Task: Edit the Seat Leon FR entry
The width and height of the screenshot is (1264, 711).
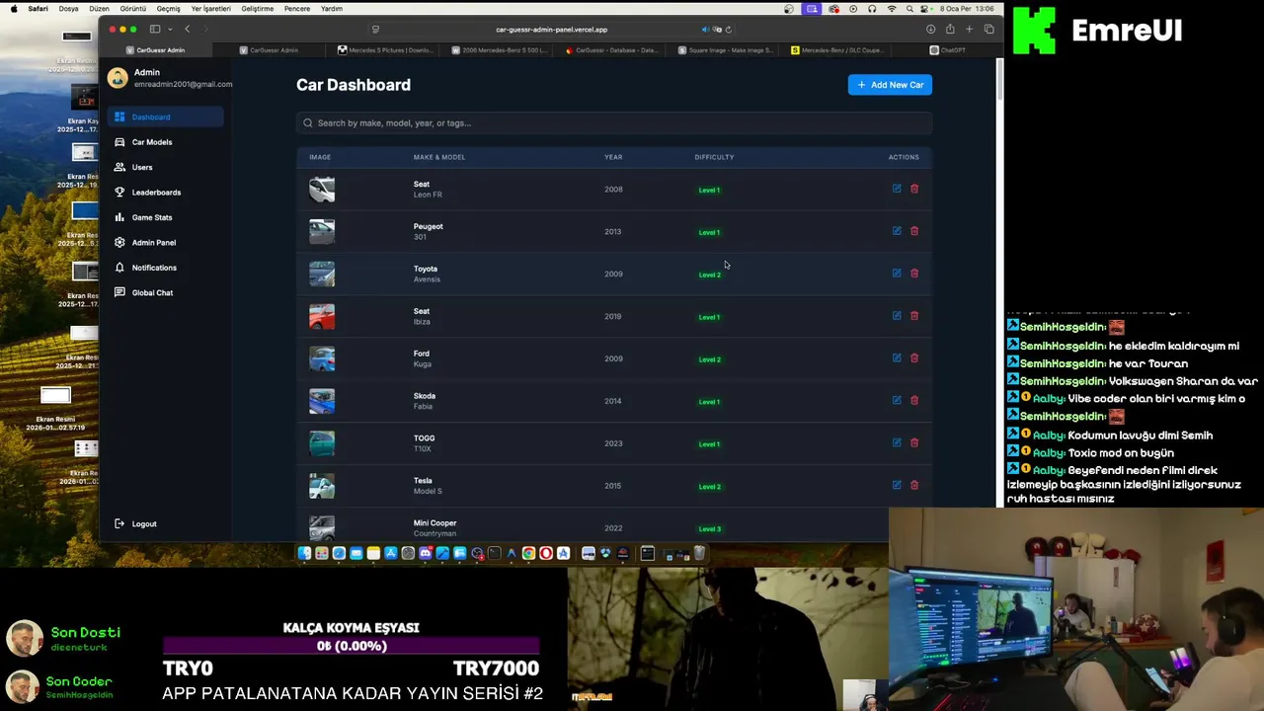Action: tap(897, 189)
